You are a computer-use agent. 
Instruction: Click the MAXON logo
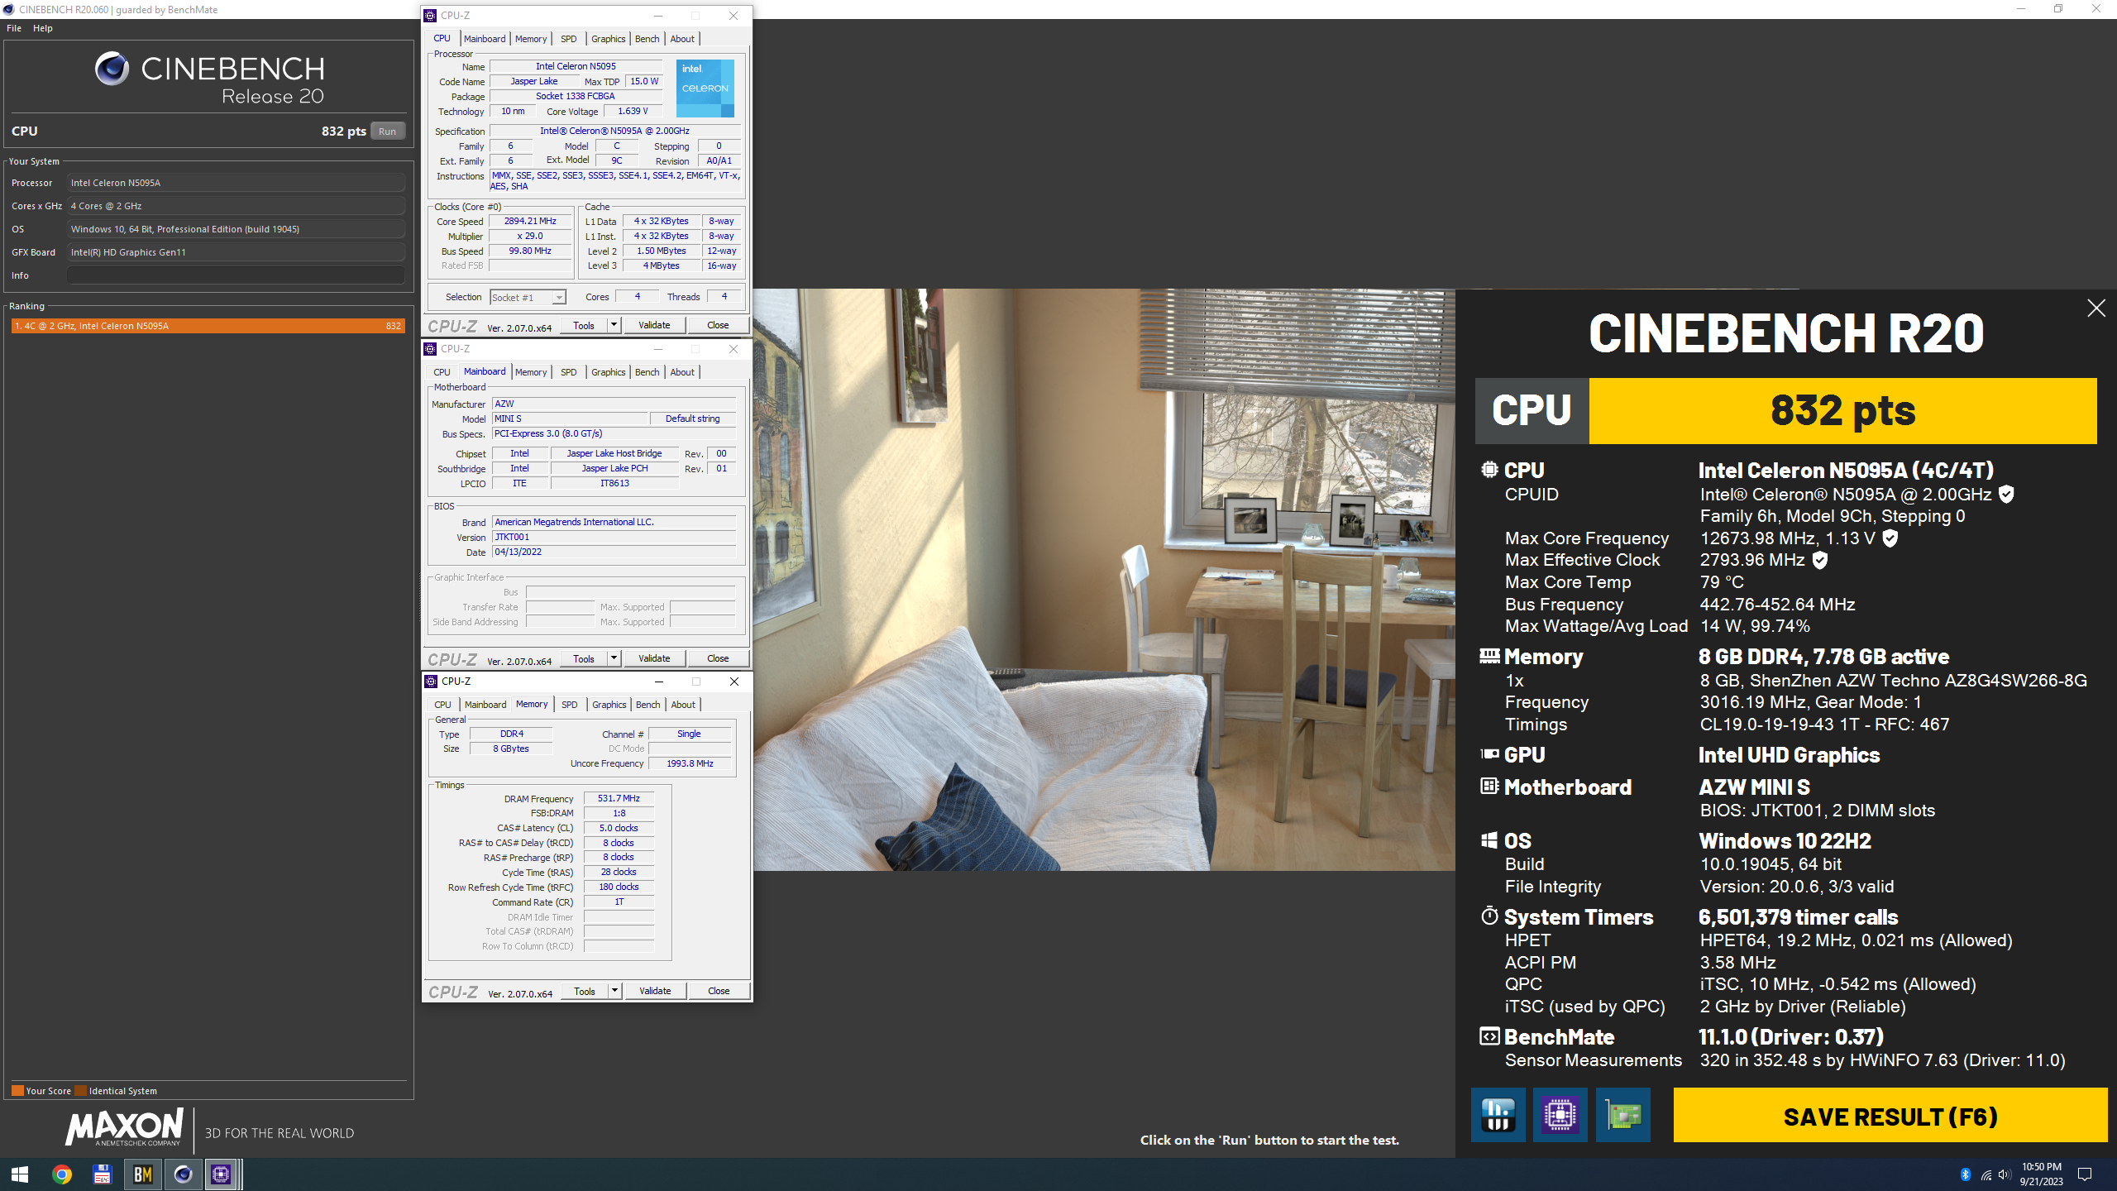[124, 1128]
